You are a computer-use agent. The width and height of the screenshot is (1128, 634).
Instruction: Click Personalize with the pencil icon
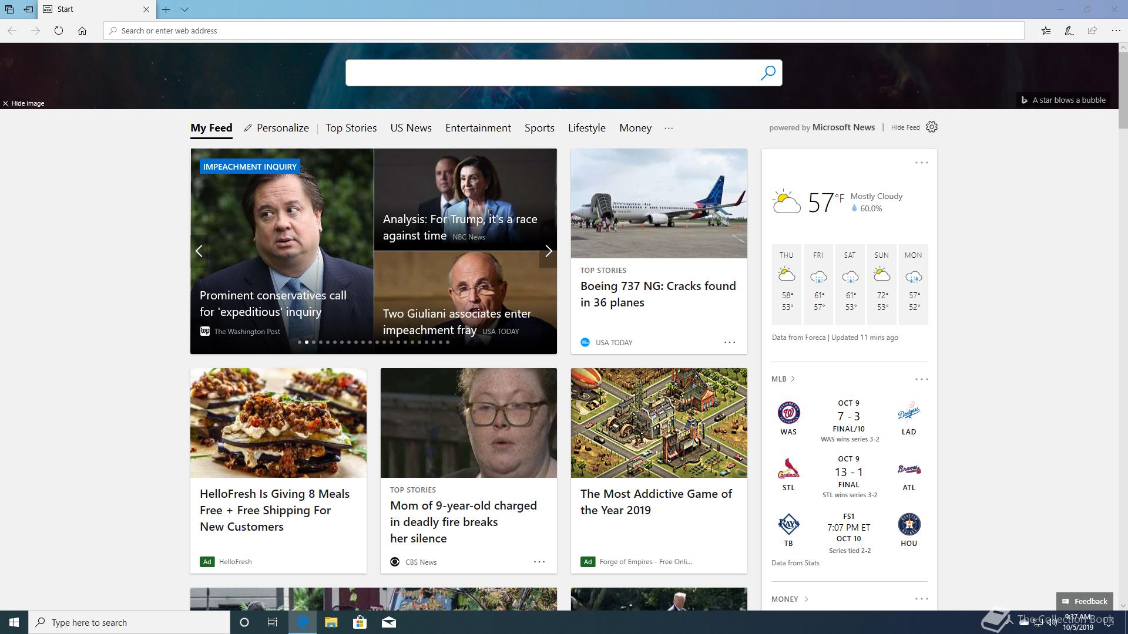tap(277, 128)
